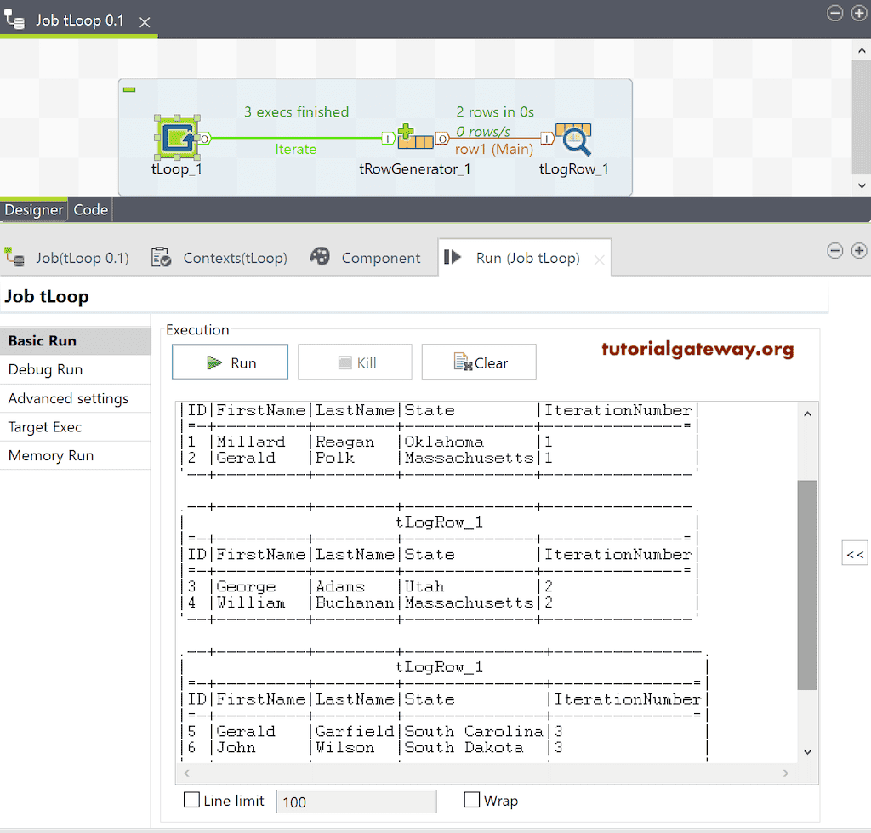Click the play icon on the Run tab
871x833 pixels.
(x=453, y=257)
